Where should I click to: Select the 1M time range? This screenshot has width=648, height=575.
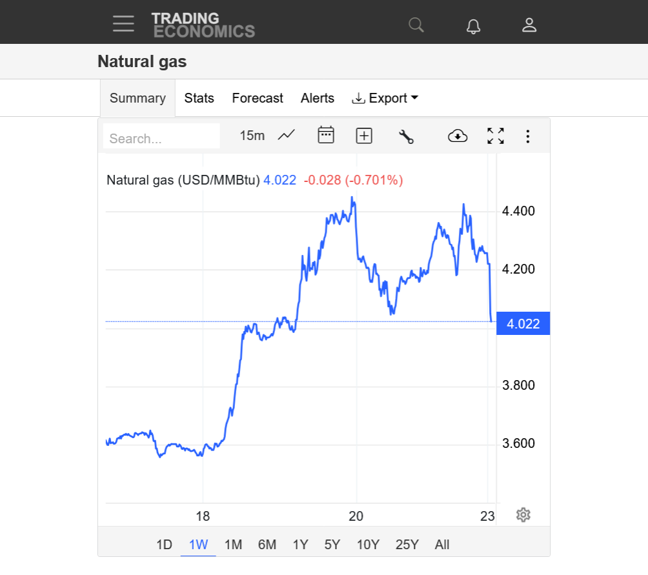click(233, 545)
